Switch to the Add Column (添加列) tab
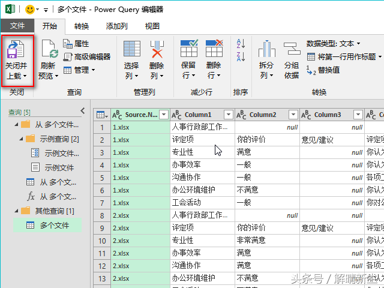Image resolution: width=384 pixels, height=288 pixels. (x=116, y=26)
